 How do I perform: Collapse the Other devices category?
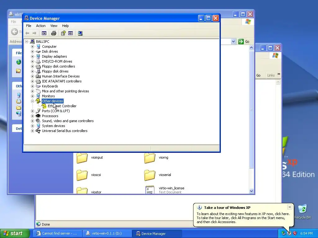32,101
